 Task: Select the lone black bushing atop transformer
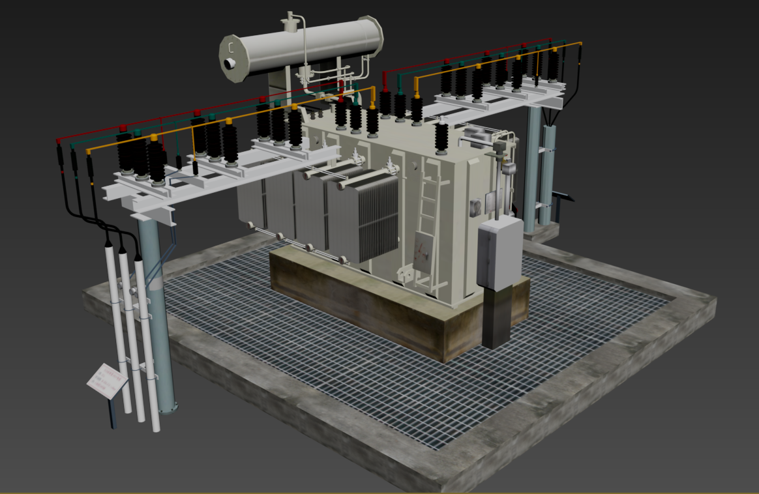[x=441, y=138]
